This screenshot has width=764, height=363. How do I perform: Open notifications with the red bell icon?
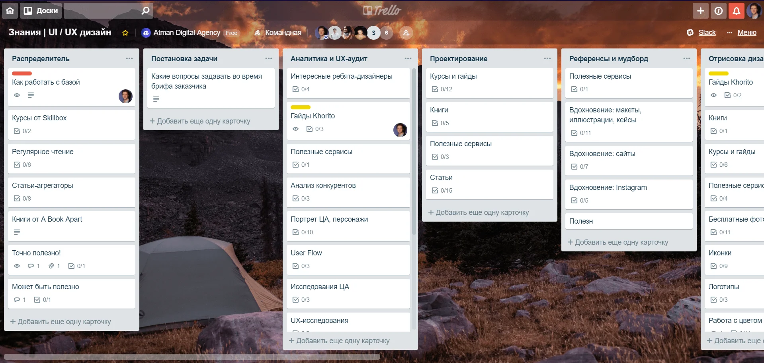[736, 11]
